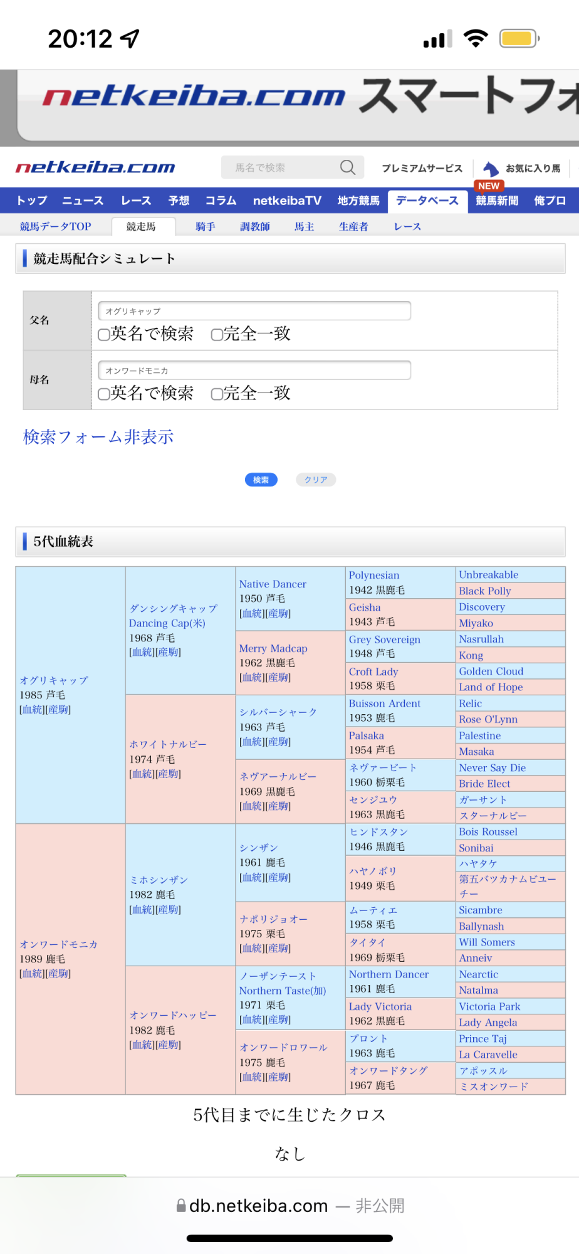Open Native Dancer pedigree entry

(273, 584)
